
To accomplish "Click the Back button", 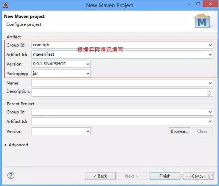I will [x=100, y=176].
